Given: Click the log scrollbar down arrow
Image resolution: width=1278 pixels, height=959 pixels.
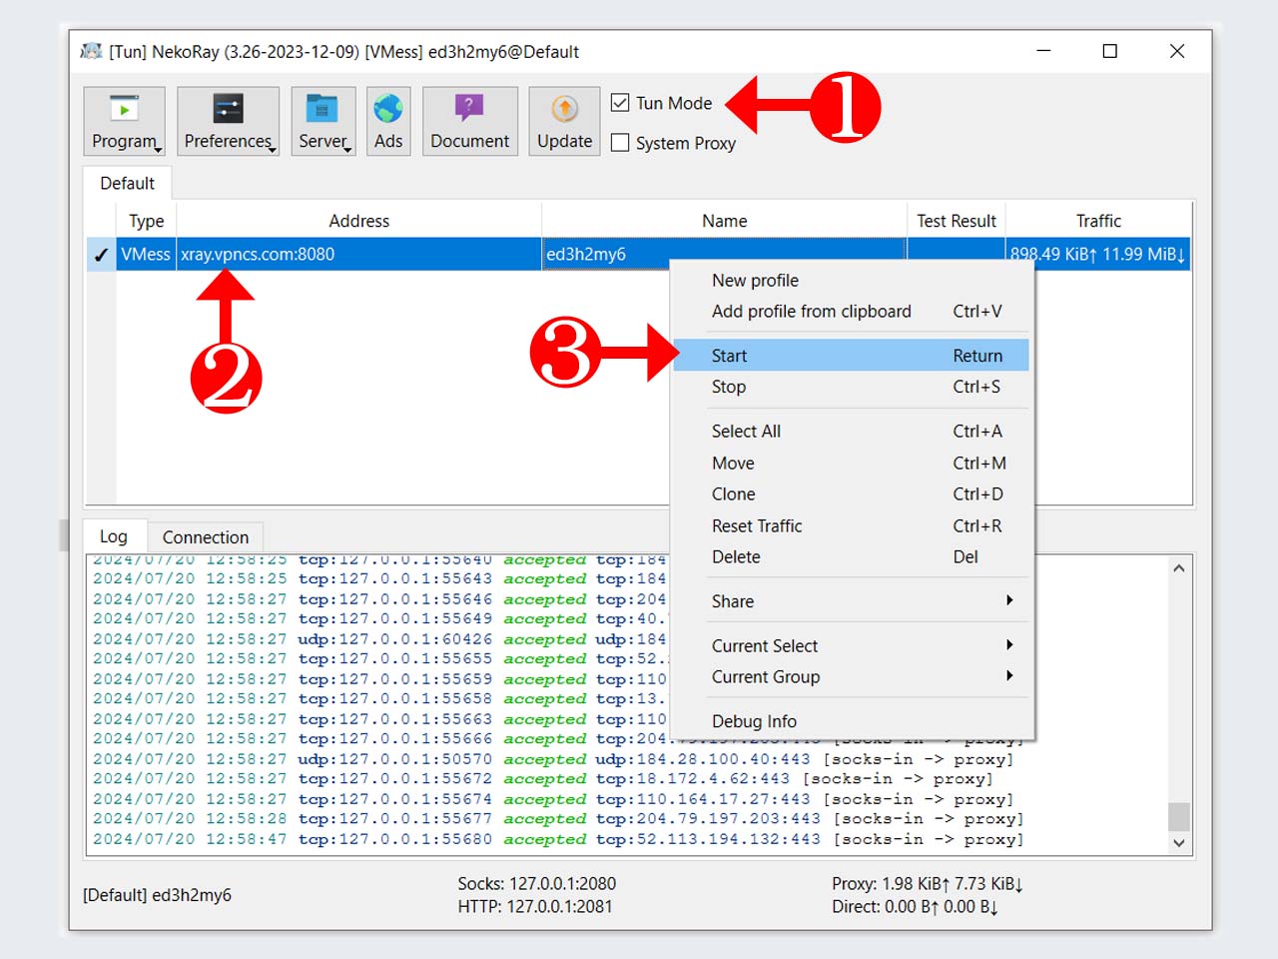Looking at the screenshot, I should [1179, 842].
